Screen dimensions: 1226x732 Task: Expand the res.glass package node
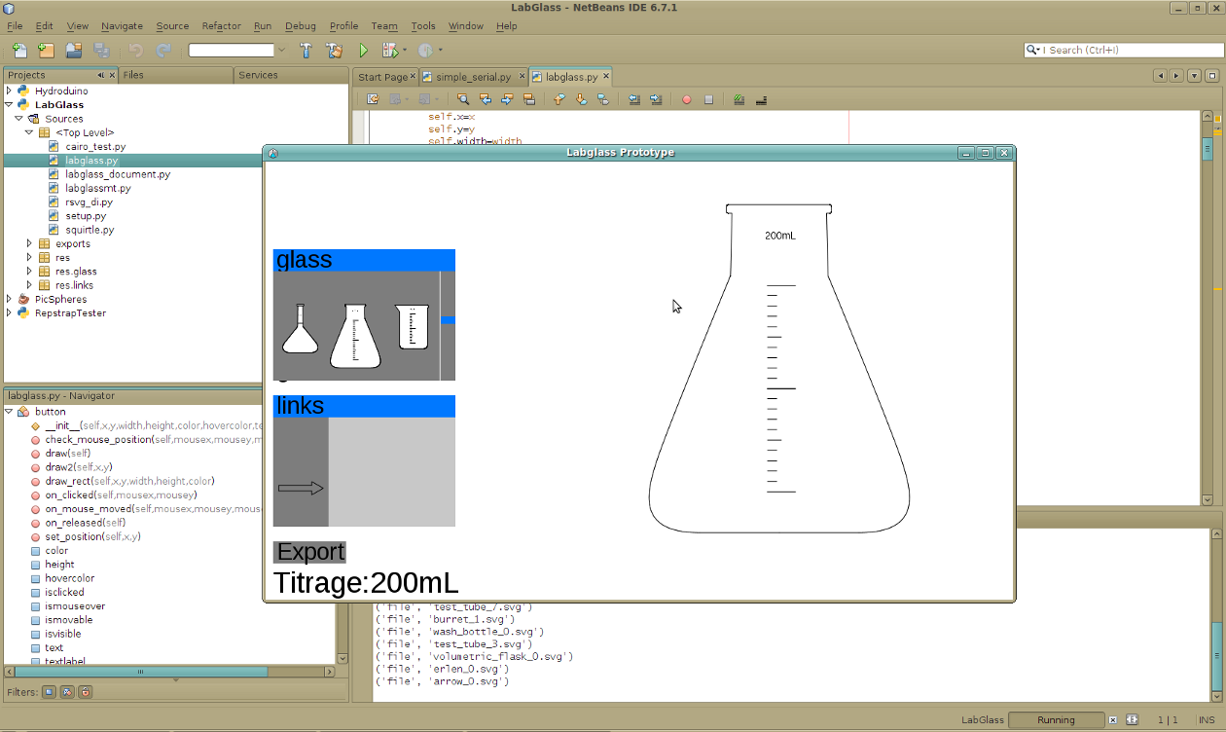click(29, 272)
